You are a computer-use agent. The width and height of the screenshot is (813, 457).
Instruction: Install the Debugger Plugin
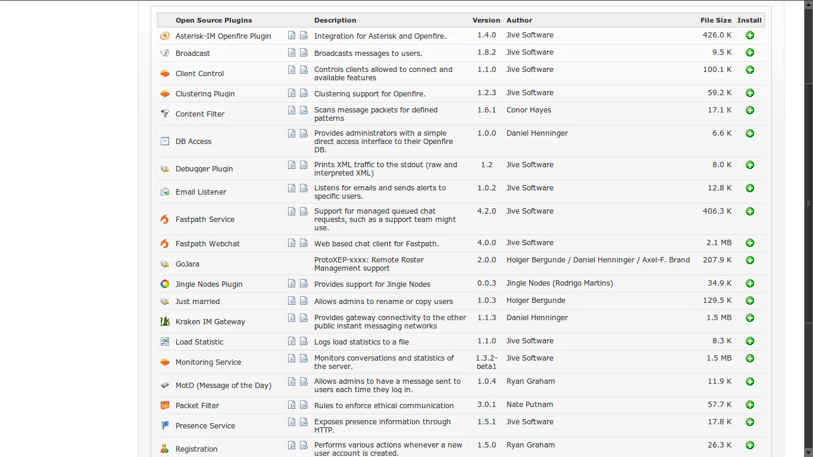point(750,165)
